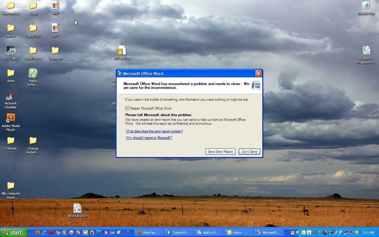Image resolution: width=379 pixels, height=237 pixels.
Task: Select the BDVDURSD07 file icon
Action: [77, 210]
